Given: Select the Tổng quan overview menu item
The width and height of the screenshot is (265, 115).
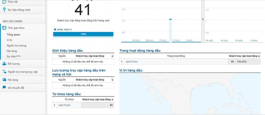Looking at the screenshot, I should coord(13,35).
